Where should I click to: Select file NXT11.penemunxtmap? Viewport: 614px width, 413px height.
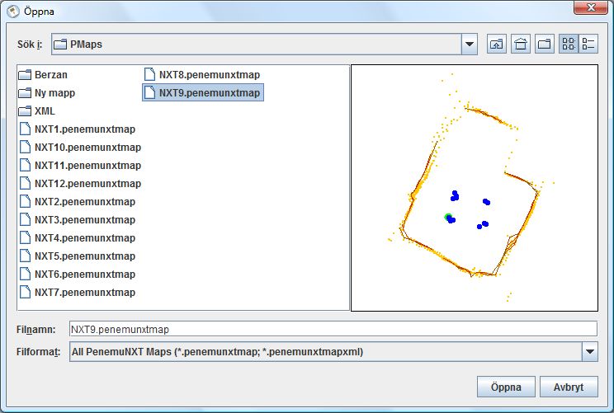pos(80,166)
